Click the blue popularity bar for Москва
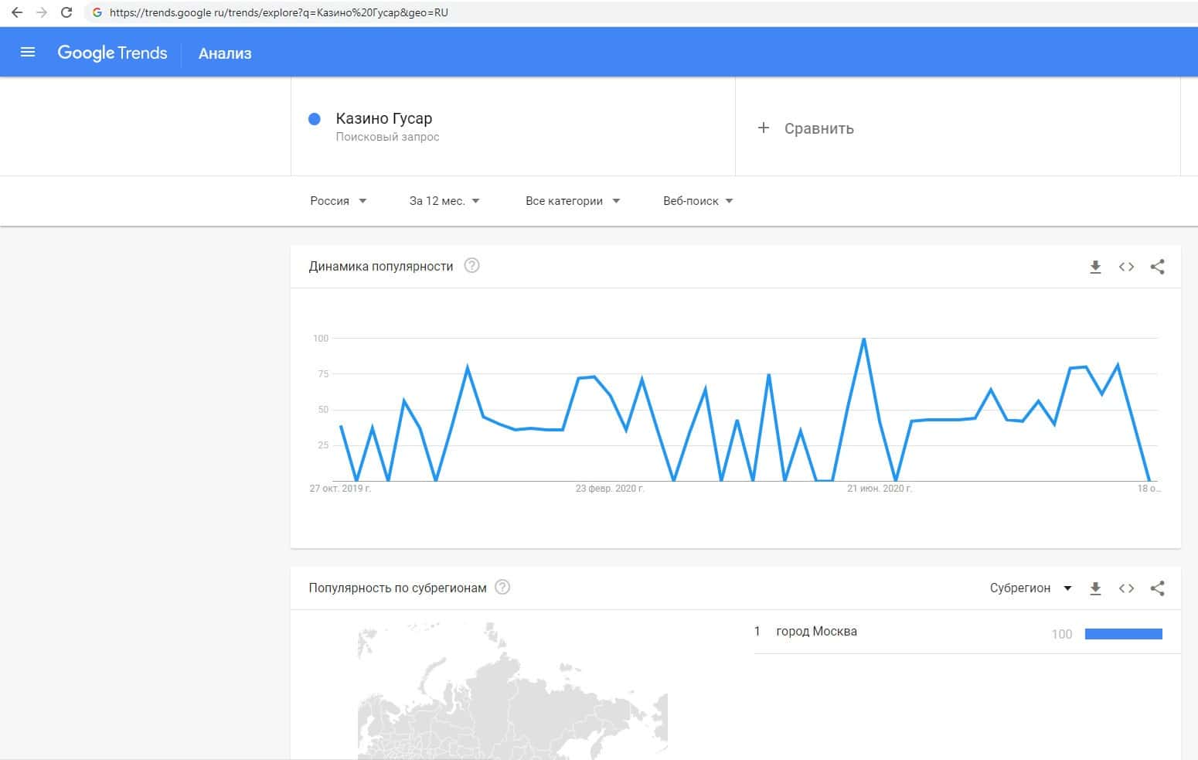 (x=1123, y=634)
